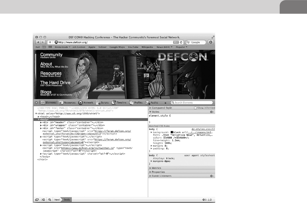
Task: Expand the div id wrapper node
Action: coord(41,125)
